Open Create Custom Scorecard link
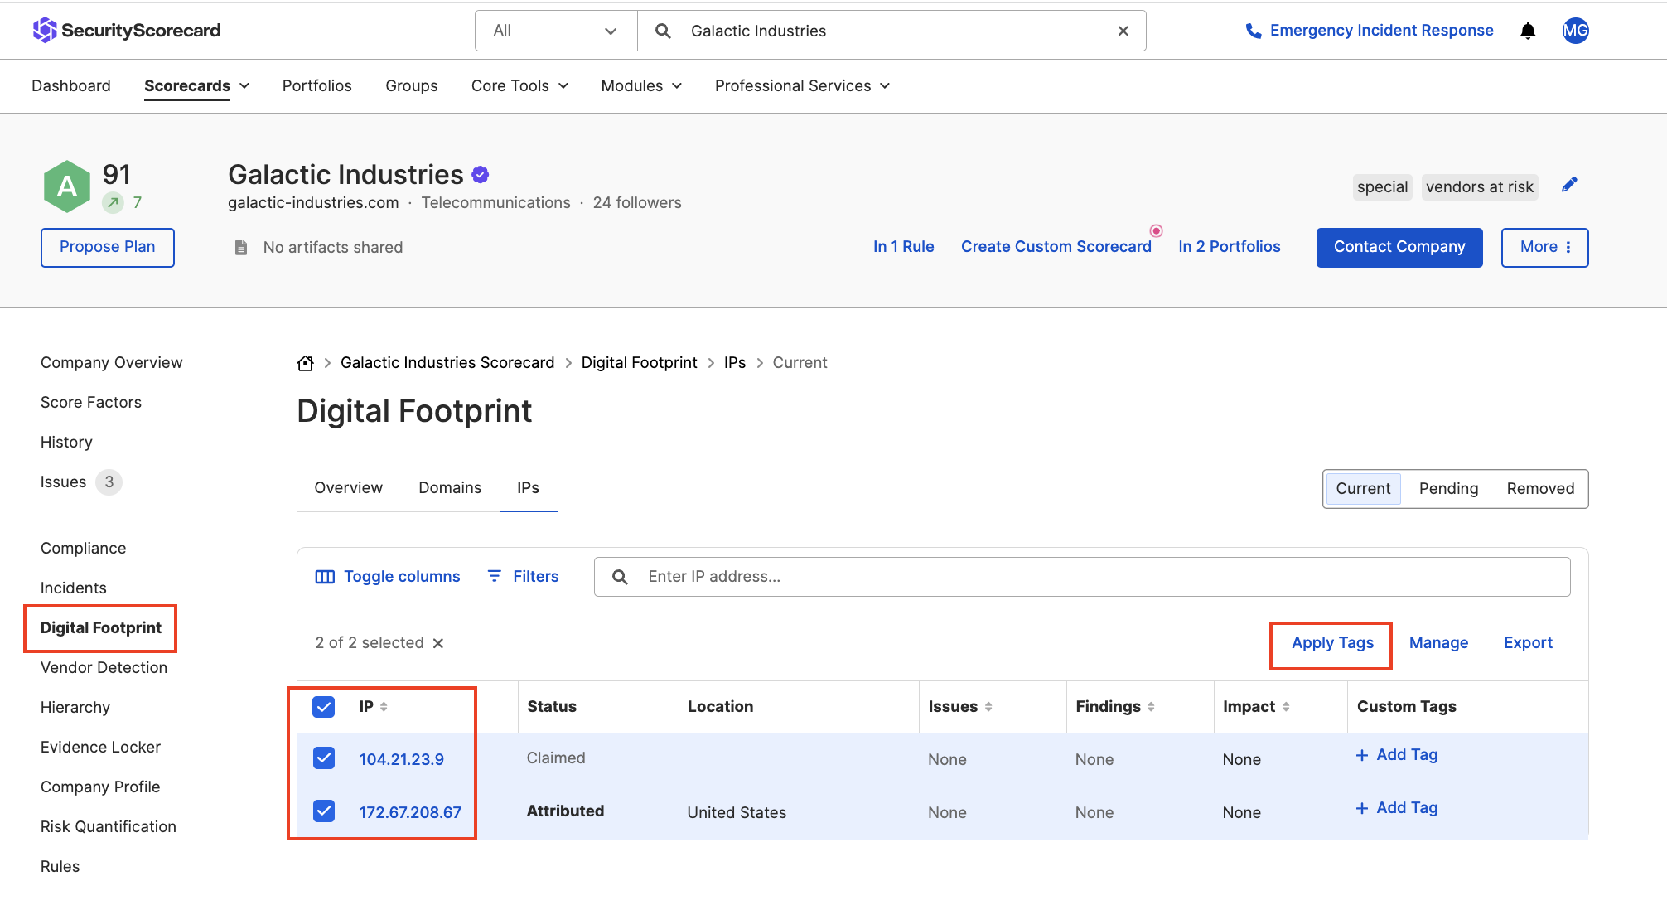The width and height of the screenshot is (1667, 910). (1056, 247)
